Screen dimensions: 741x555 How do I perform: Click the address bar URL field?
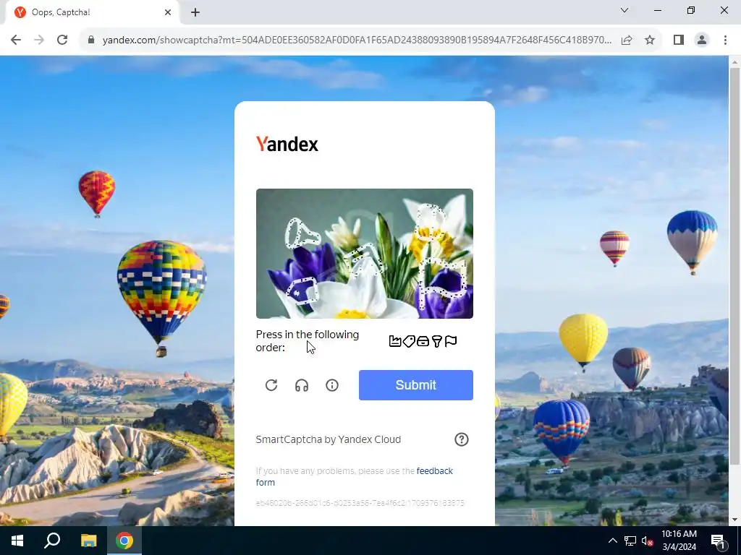357,40
